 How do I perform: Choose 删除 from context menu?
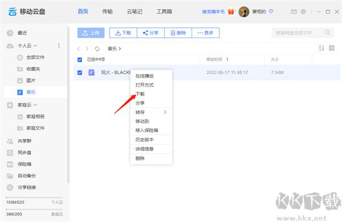pyautogui.click(x=151, y=158)
